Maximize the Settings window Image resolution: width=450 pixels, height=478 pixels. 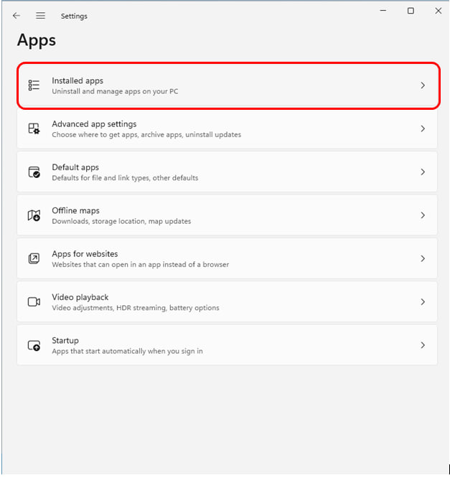411,11
